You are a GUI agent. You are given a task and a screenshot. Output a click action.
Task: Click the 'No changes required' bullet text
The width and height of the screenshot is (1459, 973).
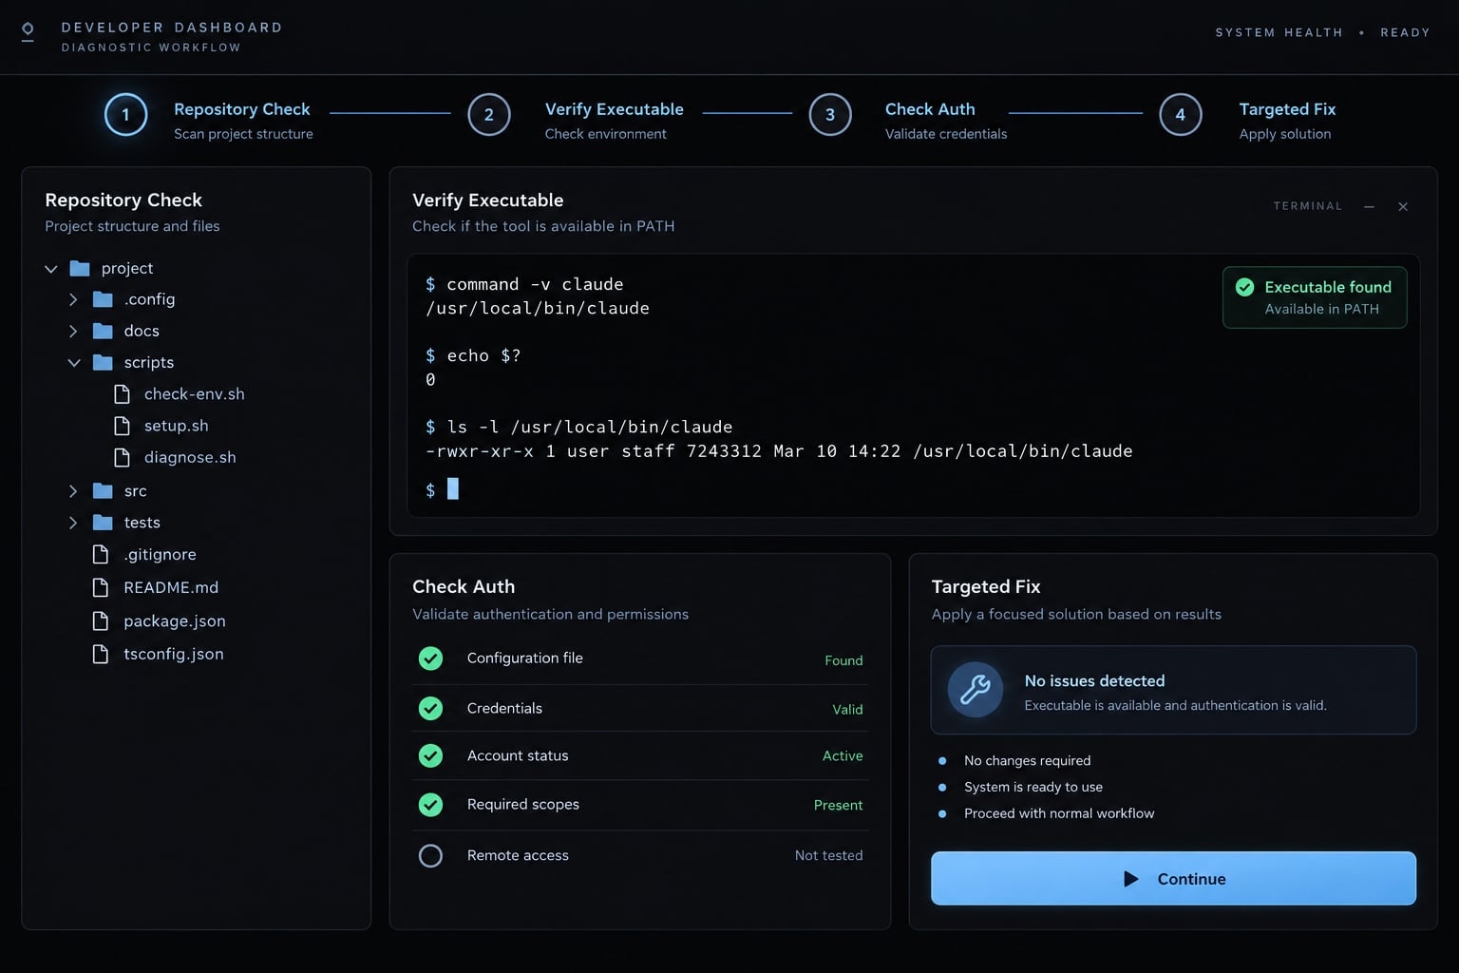[x=1028, y=761]
